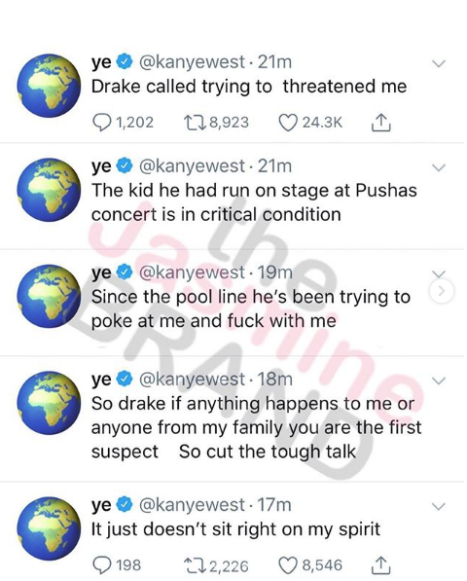467x581 pixels.
Task: Click the verified badge on the 18m tweet
Action: (x=125, y=380)
